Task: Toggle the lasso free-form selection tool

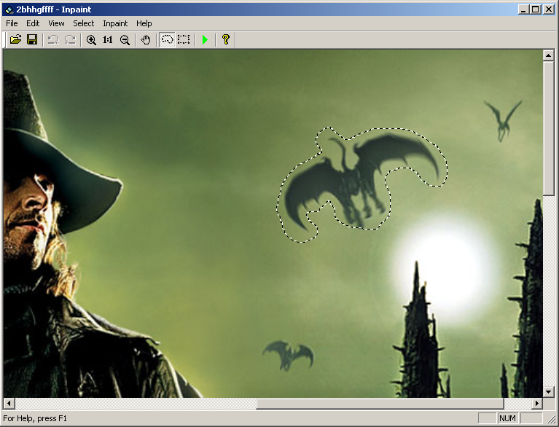Action: click(167, 39)
